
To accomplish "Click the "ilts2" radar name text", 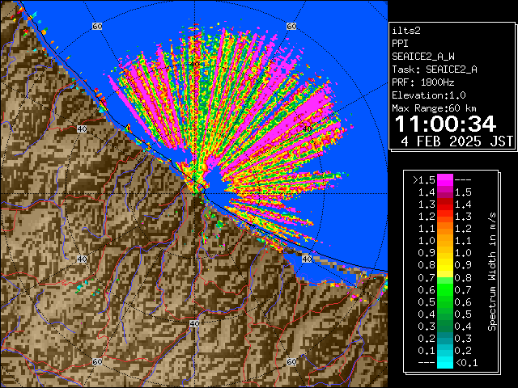I will pos(406,31).
